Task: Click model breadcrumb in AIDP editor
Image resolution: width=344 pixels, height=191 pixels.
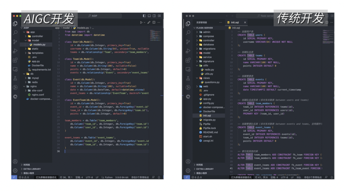Action: click(66, 28)
